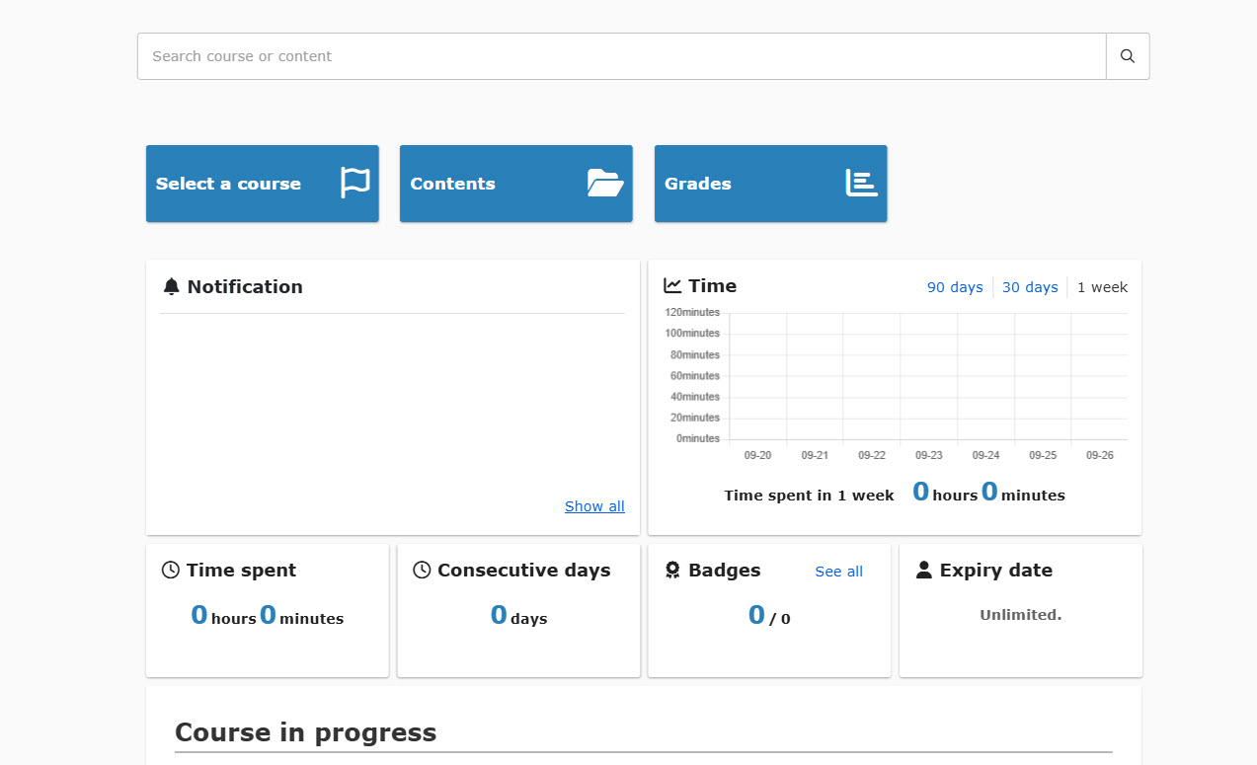Click the Course in progress heading

click(305, 732)
